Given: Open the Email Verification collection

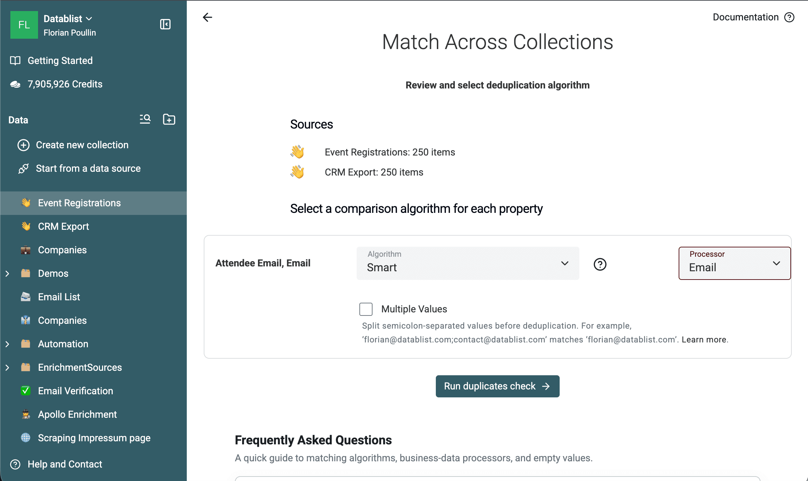Looking at the screenshot, I should click(x=93, y=391).
